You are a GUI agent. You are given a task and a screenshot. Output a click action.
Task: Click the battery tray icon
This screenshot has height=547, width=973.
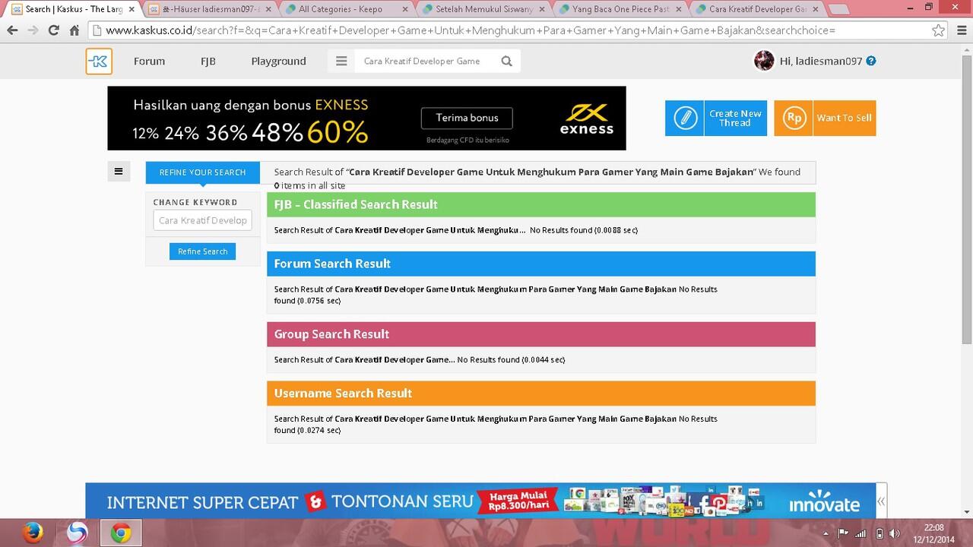pyautogui.click(x=879, y=533)
